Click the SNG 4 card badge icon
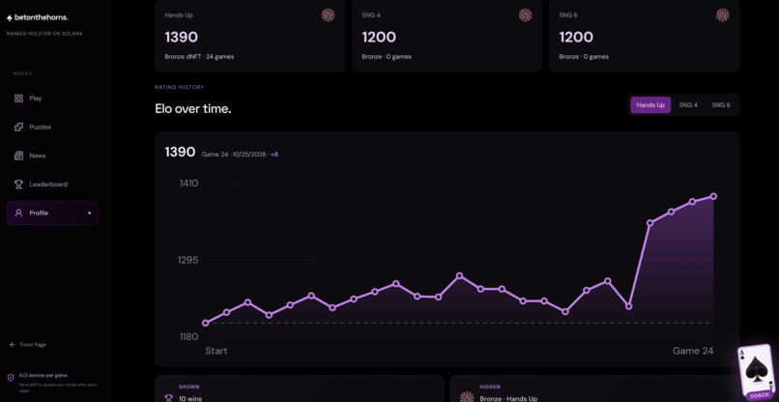779x402 pixels. 525,15
